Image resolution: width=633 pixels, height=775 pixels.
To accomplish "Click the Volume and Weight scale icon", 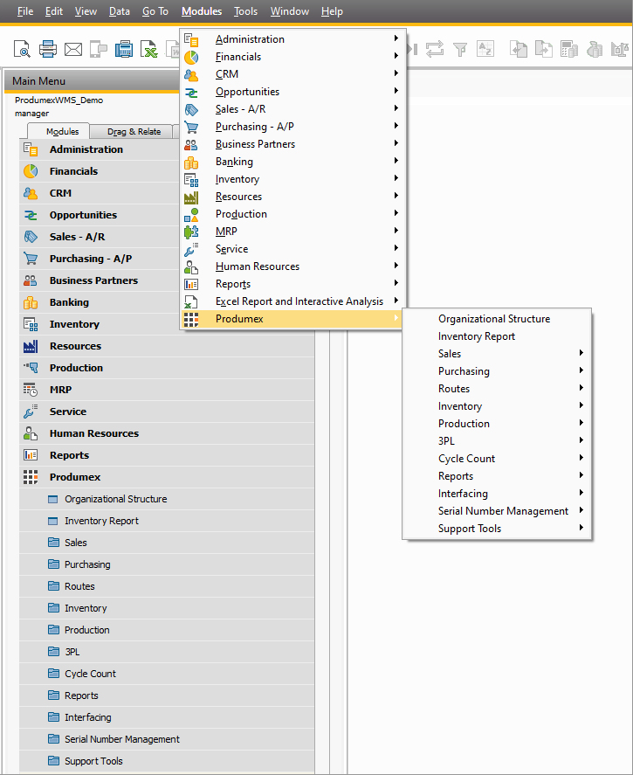I will point(620,49).
